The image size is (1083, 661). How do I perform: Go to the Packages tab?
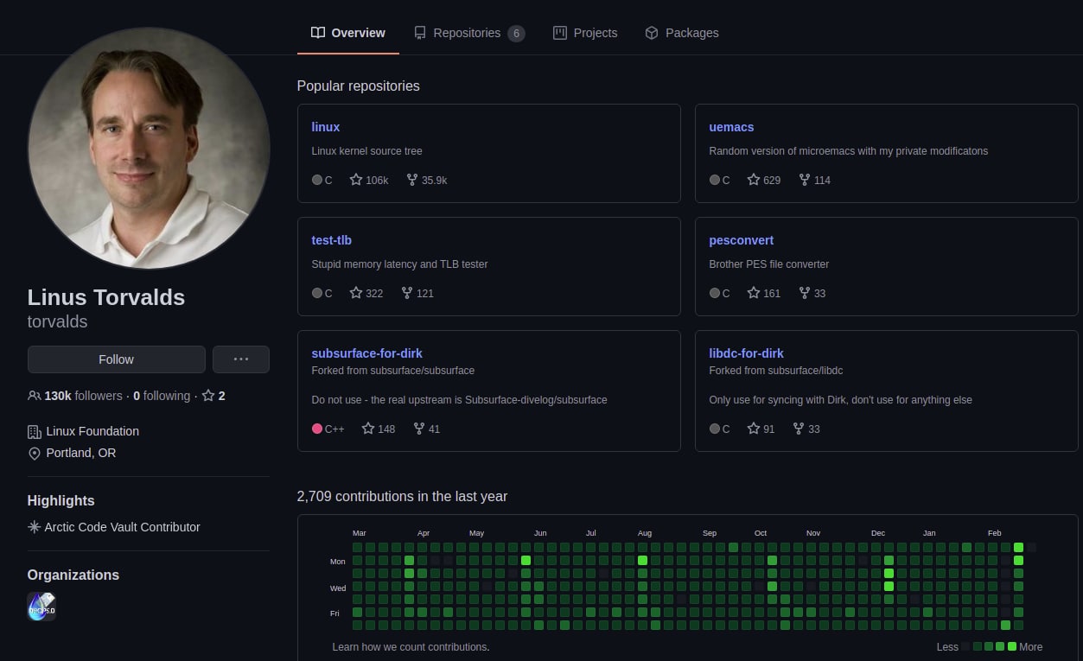point(681,33)
